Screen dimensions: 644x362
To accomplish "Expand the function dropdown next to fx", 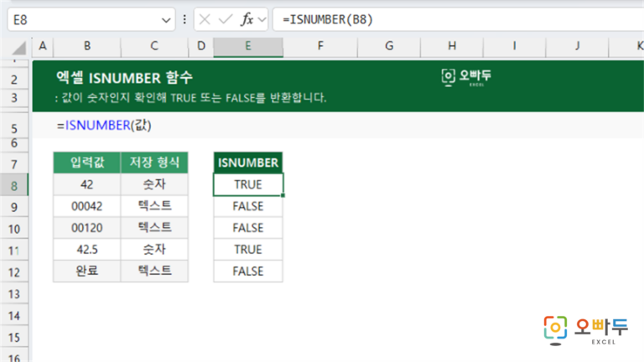I will click(262, 19).
